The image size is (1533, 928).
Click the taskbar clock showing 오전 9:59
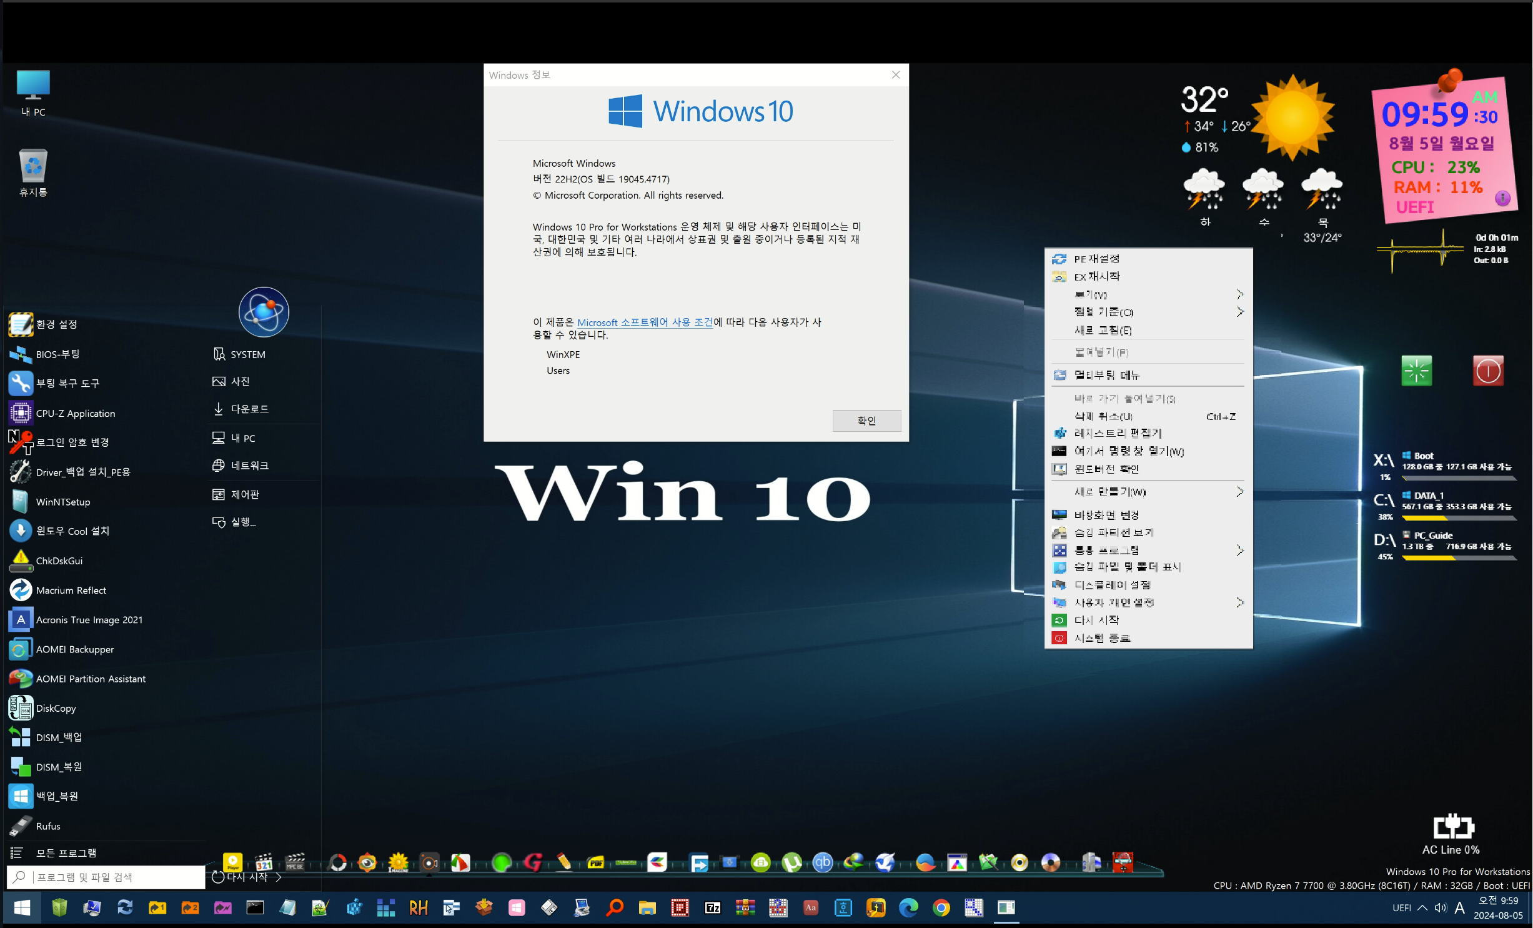(x=1498, y=907)
